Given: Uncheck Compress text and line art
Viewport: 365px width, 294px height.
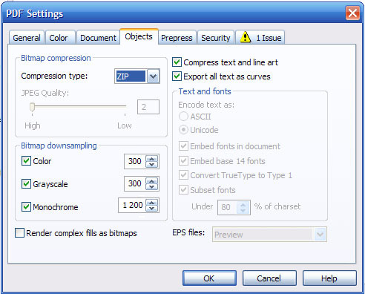Looking at the screenshot, I should click(177, 62).
